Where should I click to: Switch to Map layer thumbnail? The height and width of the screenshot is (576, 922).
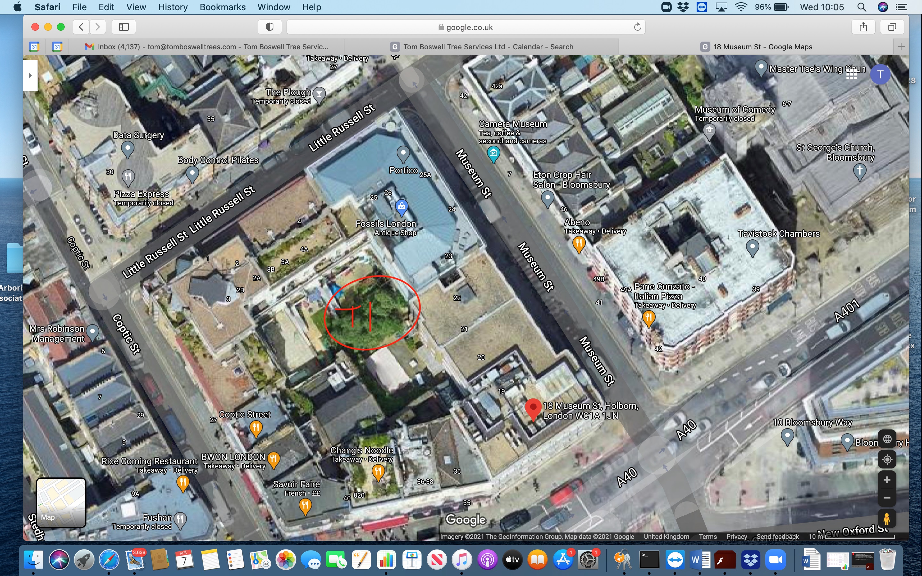pyautogui.click(x=61, y=502)
